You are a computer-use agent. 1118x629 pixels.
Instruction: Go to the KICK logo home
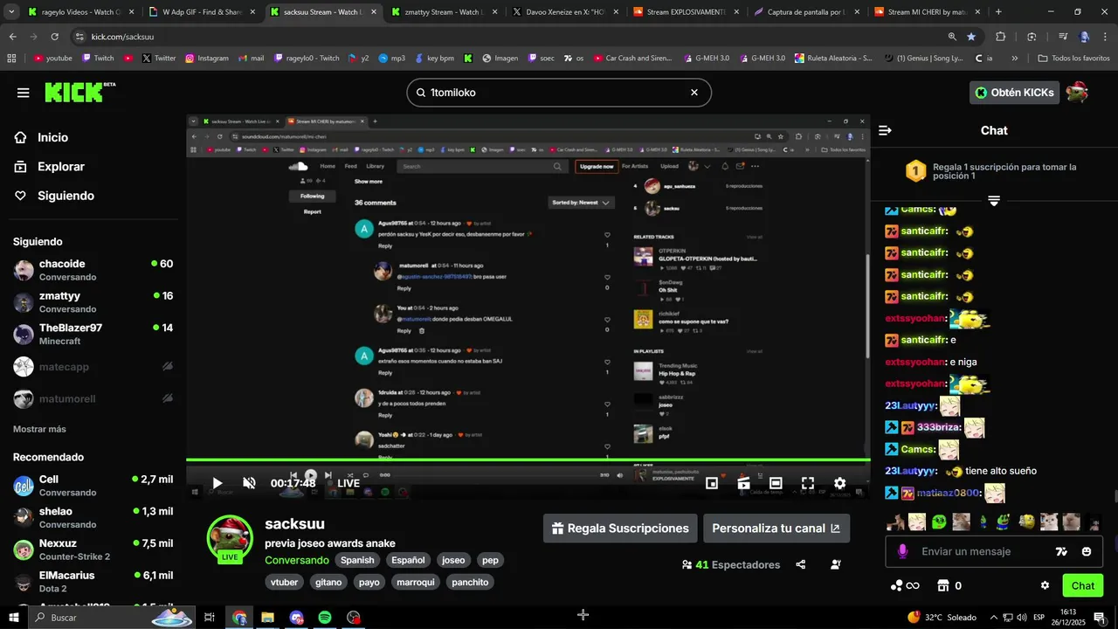[79, 93]
